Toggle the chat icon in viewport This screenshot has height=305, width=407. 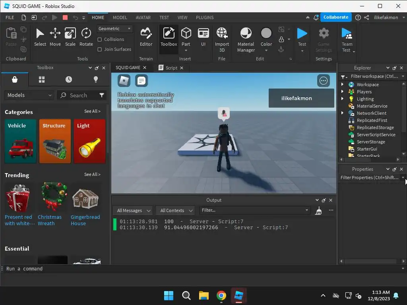pyautogui.click(x=141, y=81)
